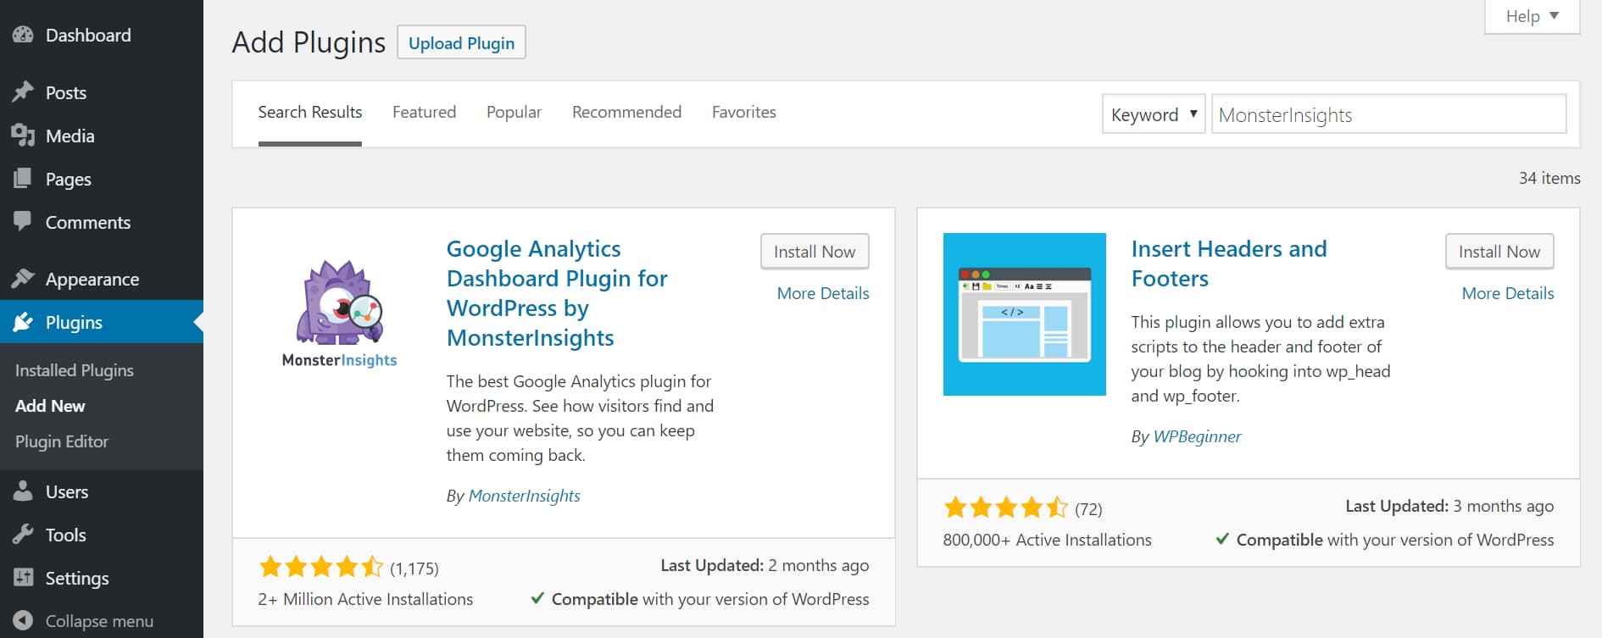
Task: Click the Insert Headers and Footers thumbnail
Action: [x=1024, y=314]
